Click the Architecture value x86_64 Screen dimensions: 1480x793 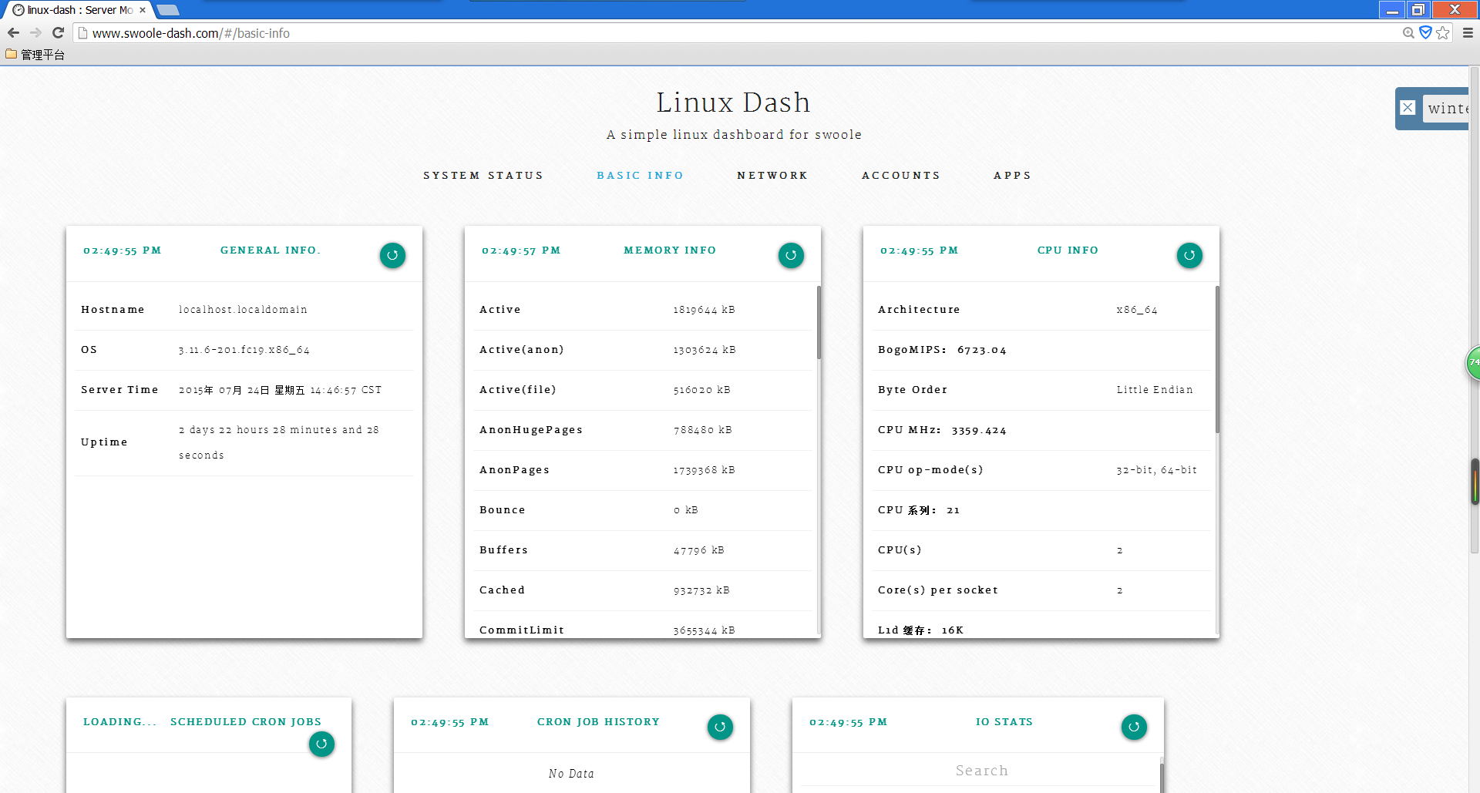tap(1137, 310)
